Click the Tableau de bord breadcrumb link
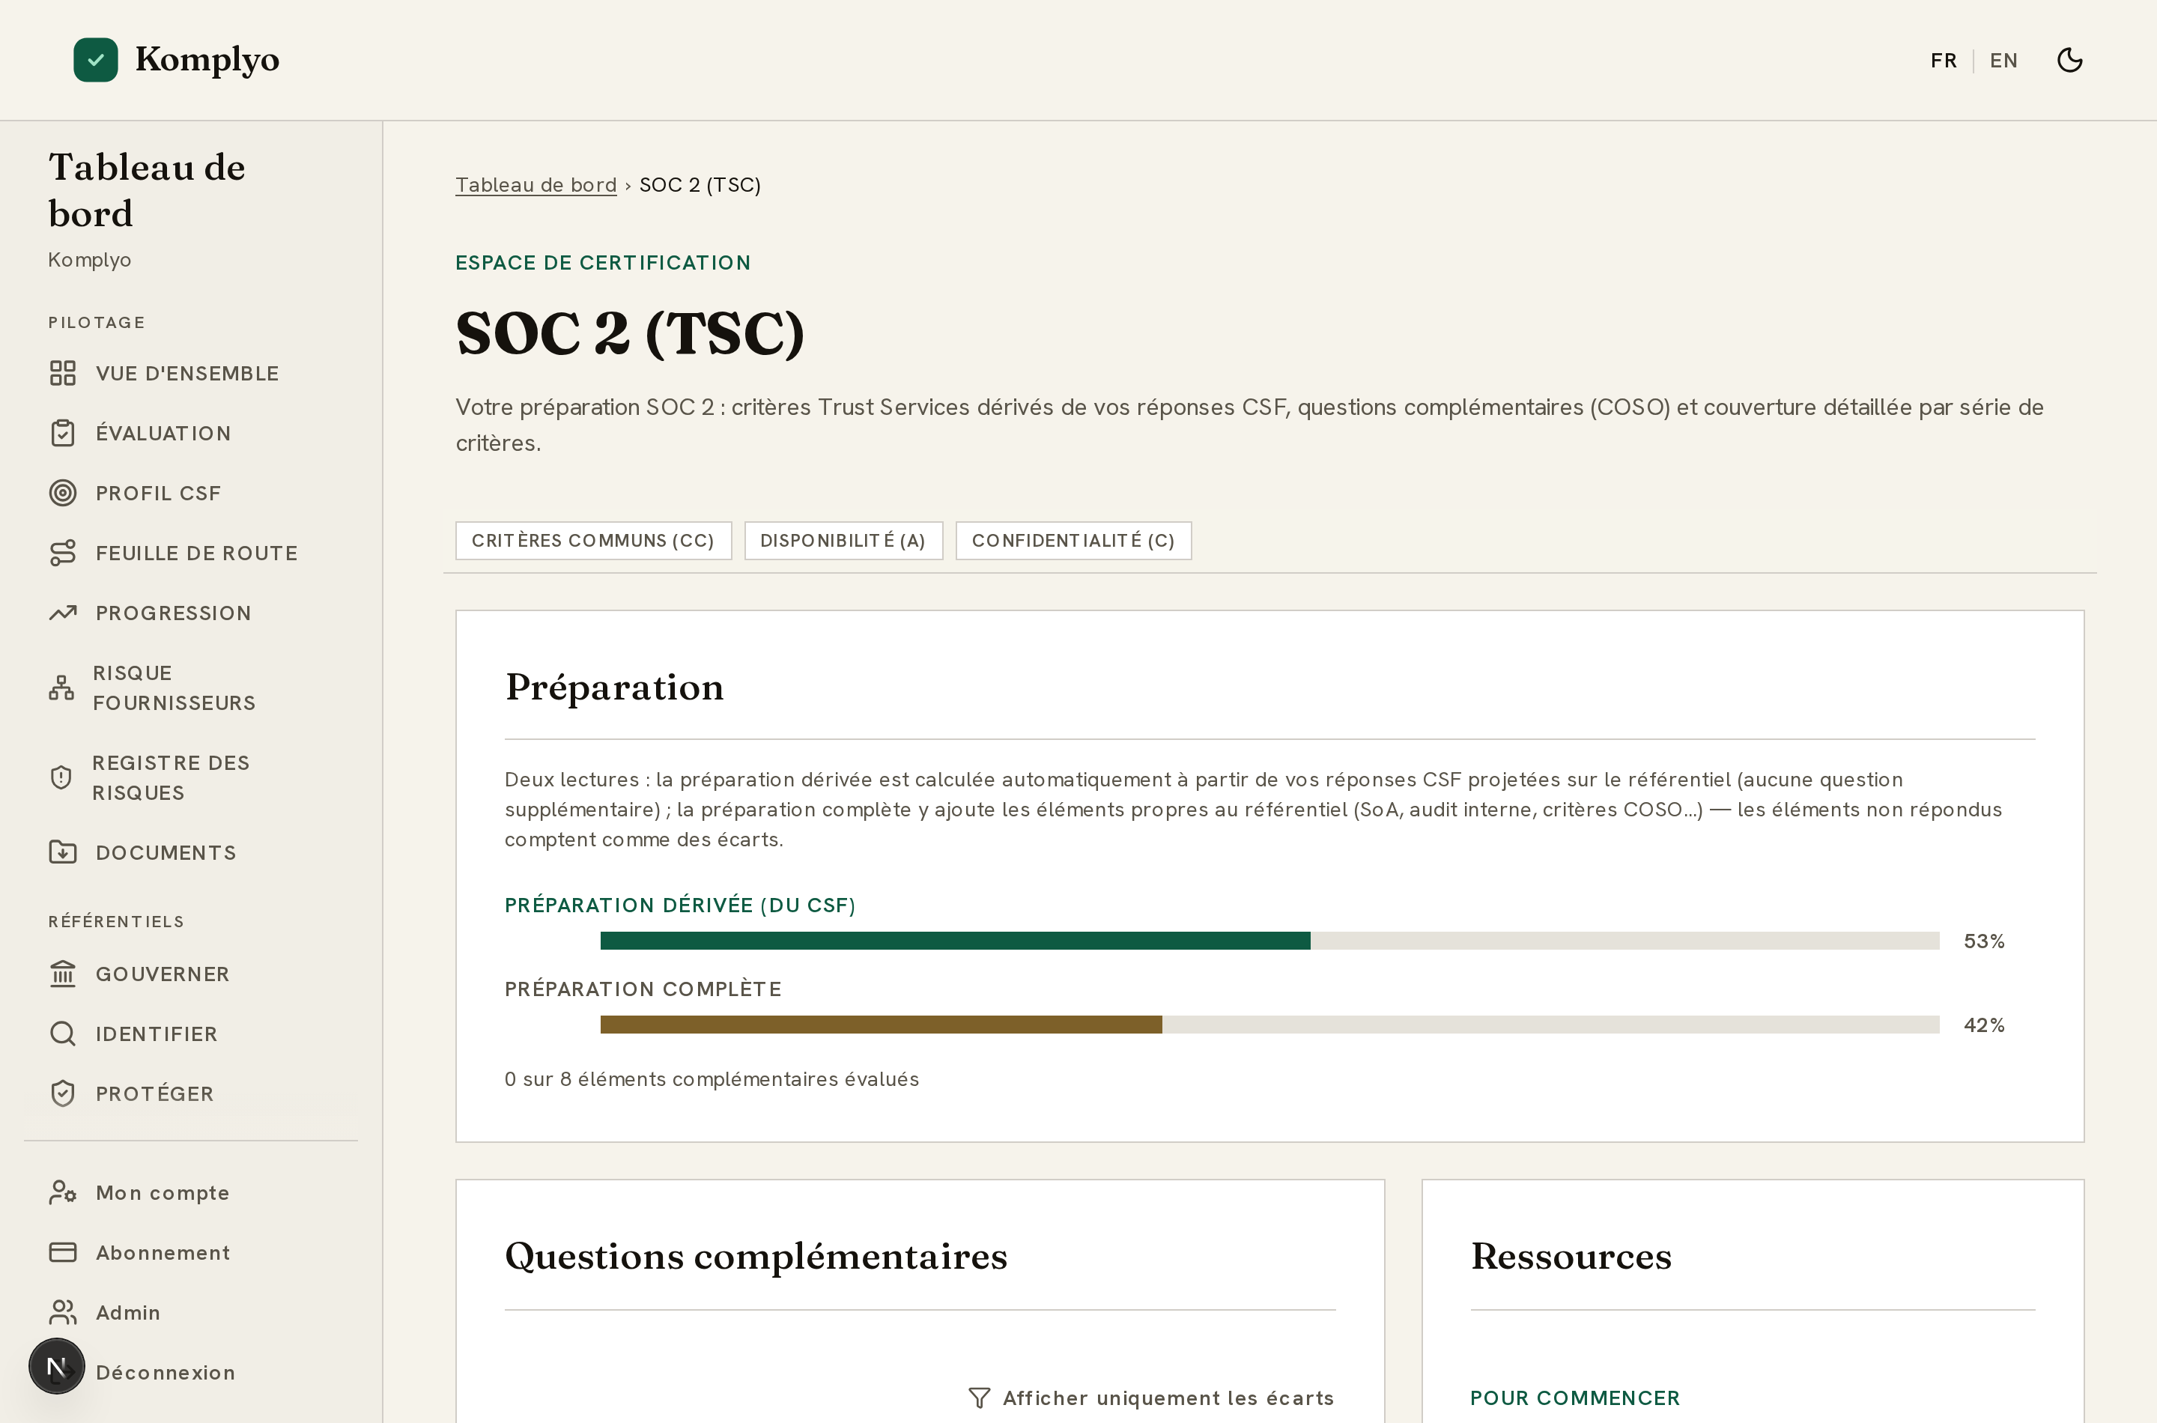 (536, 184)
